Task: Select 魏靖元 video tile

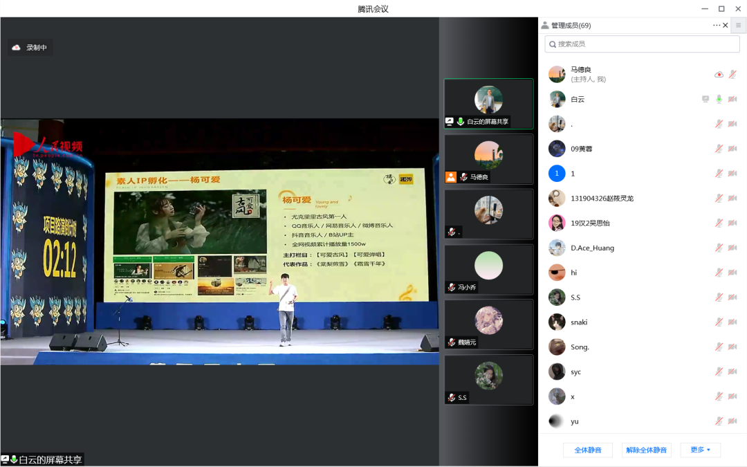Action: point(489,324)
